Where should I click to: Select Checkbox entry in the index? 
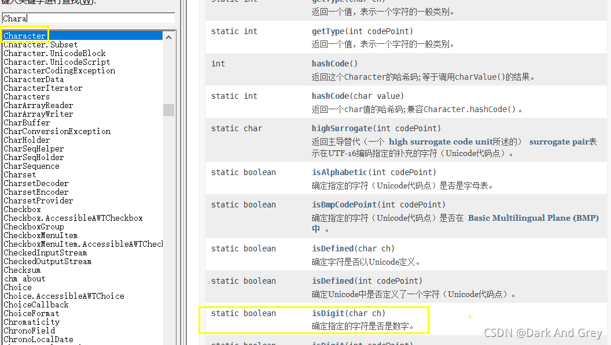pyautogui.click(x=22, y=210)
